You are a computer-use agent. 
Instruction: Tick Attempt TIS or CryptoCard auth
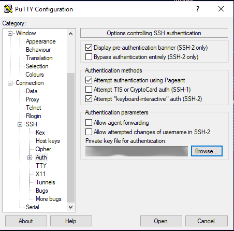[89, 90]
